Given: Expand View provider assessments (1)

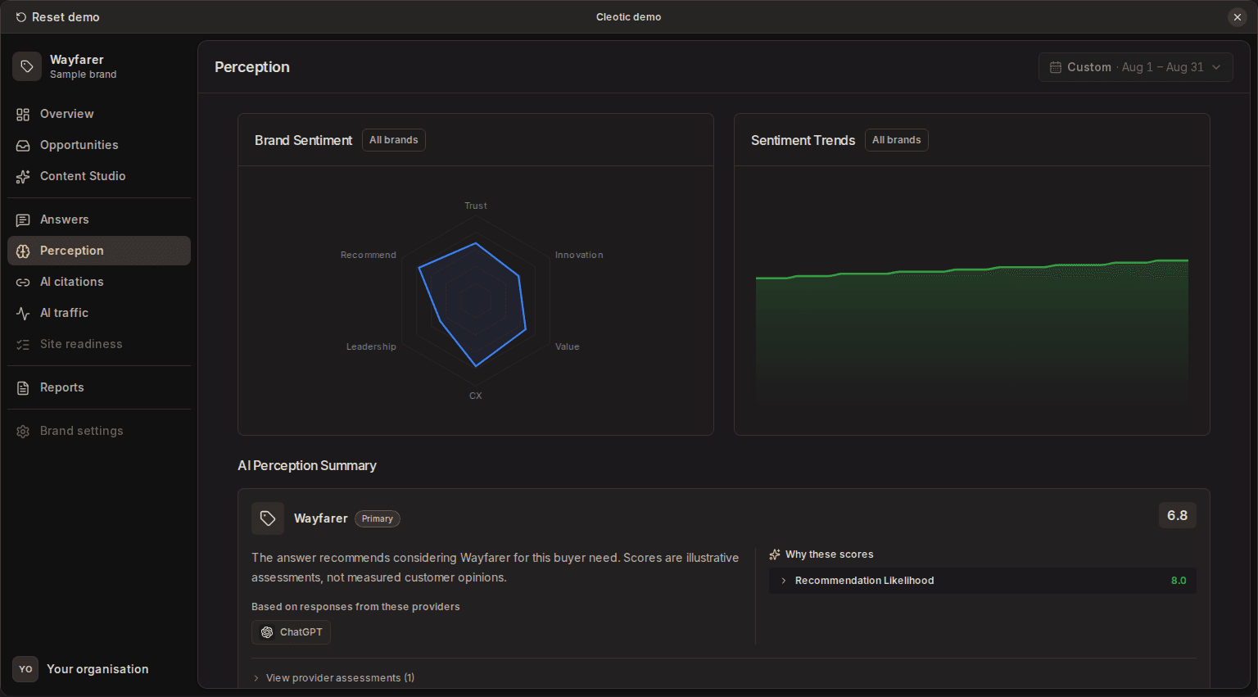Looking at the screenshot, I should coord(333,678).
